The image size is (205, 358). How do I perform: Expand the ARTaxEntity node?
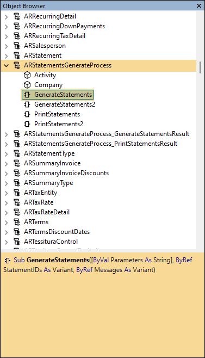[x=7, y=193]
